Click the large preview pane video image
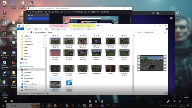 pos(152,63)
